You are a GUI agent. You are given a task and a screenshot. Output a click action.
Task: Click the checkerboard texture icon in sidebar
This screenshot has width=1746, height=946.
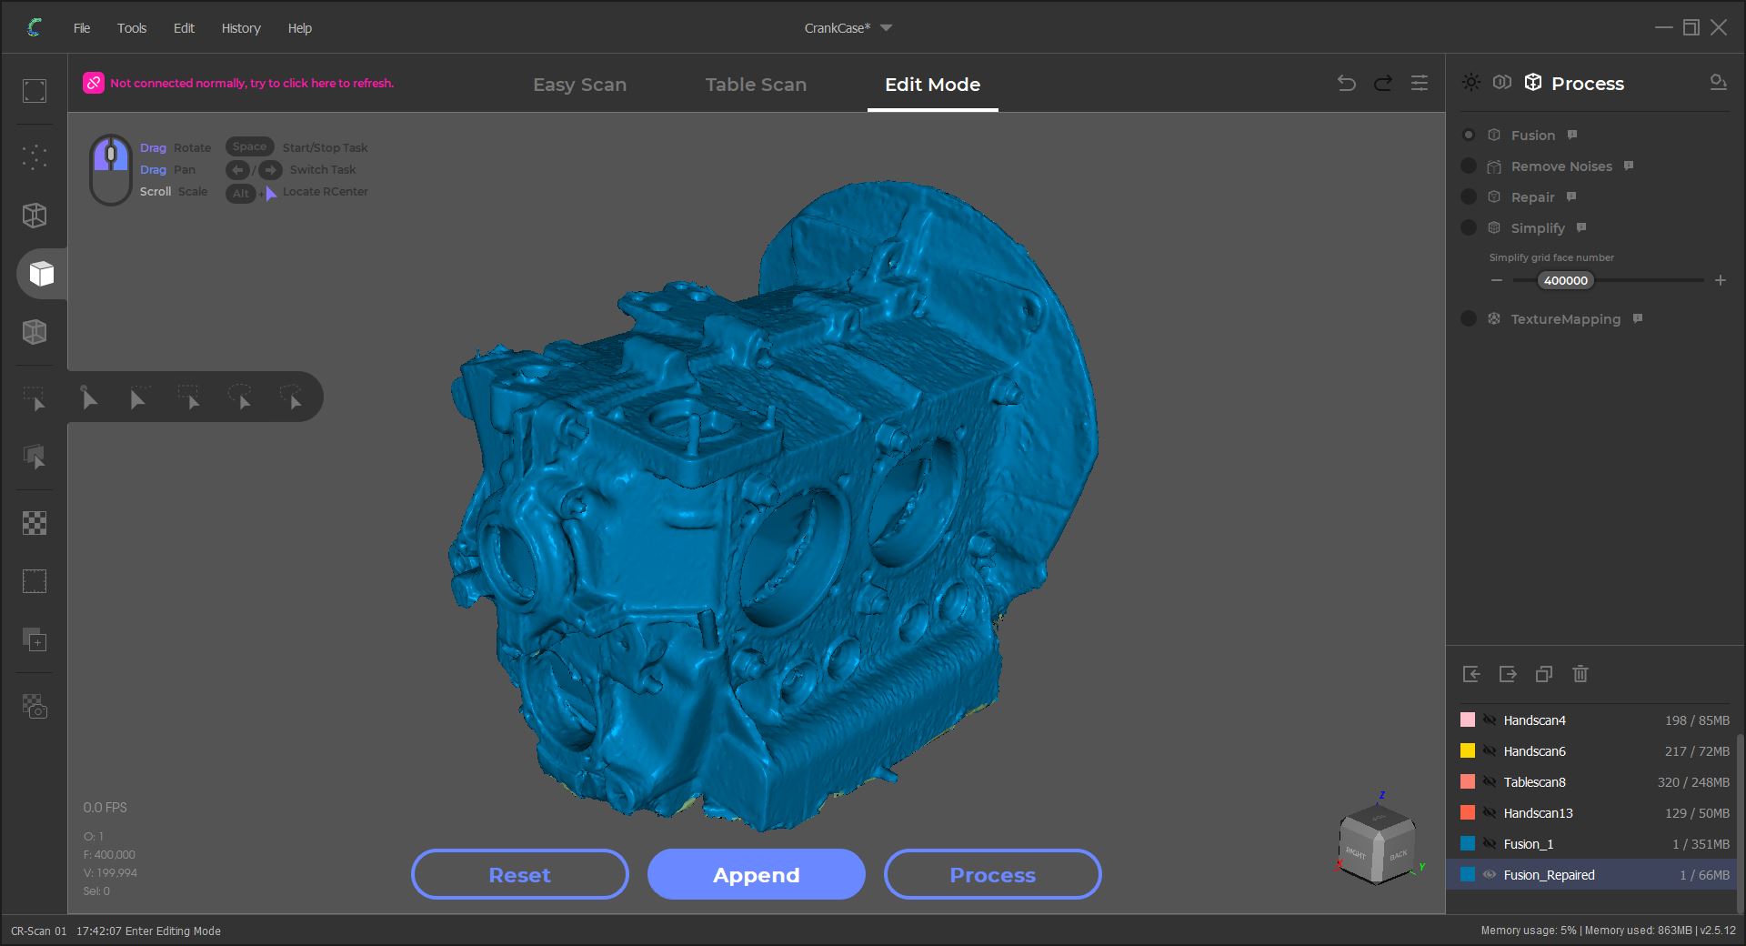point(35,523)
